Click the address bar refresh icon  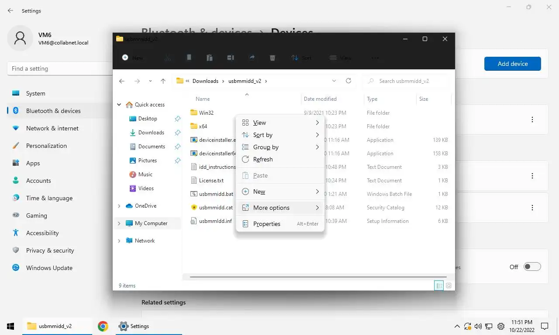pyautogui.click(x=349, y=81)
